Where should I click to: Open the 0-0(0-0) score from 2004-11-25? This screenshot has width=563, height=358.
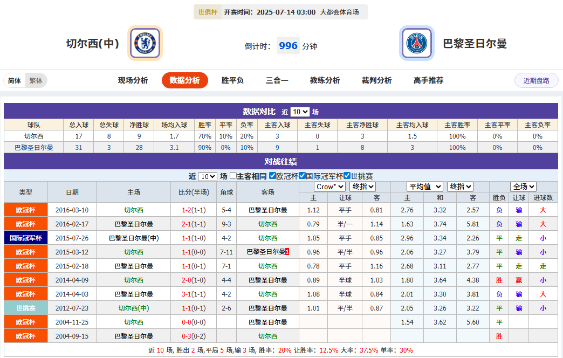pos(194,322)
